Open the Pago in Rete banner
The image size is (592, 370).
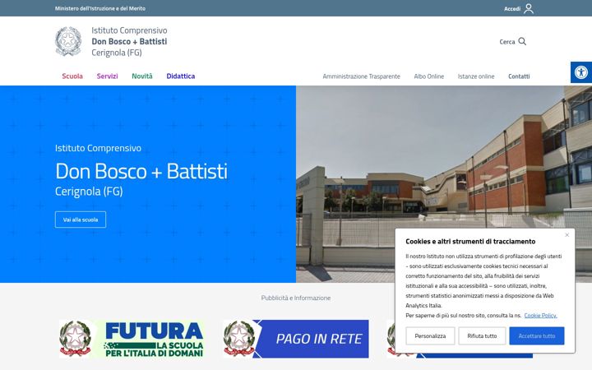(296, 339)
